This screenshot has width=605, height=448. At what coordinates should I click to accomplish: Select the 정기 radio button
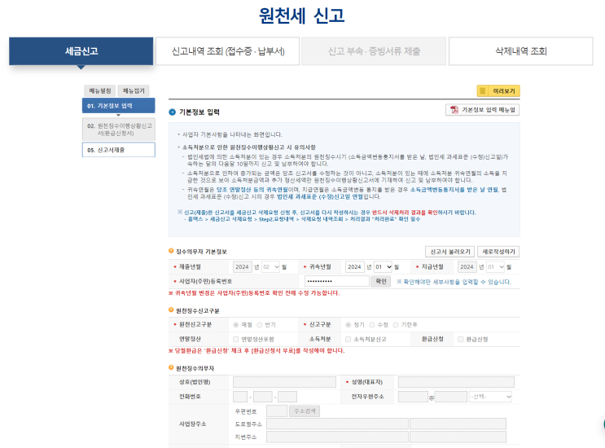pos(348,325)
